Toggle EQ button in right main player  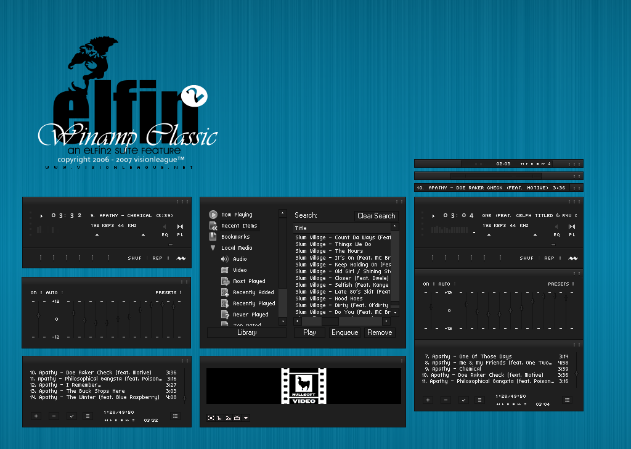pyautogui.click(x=556, y=235)
